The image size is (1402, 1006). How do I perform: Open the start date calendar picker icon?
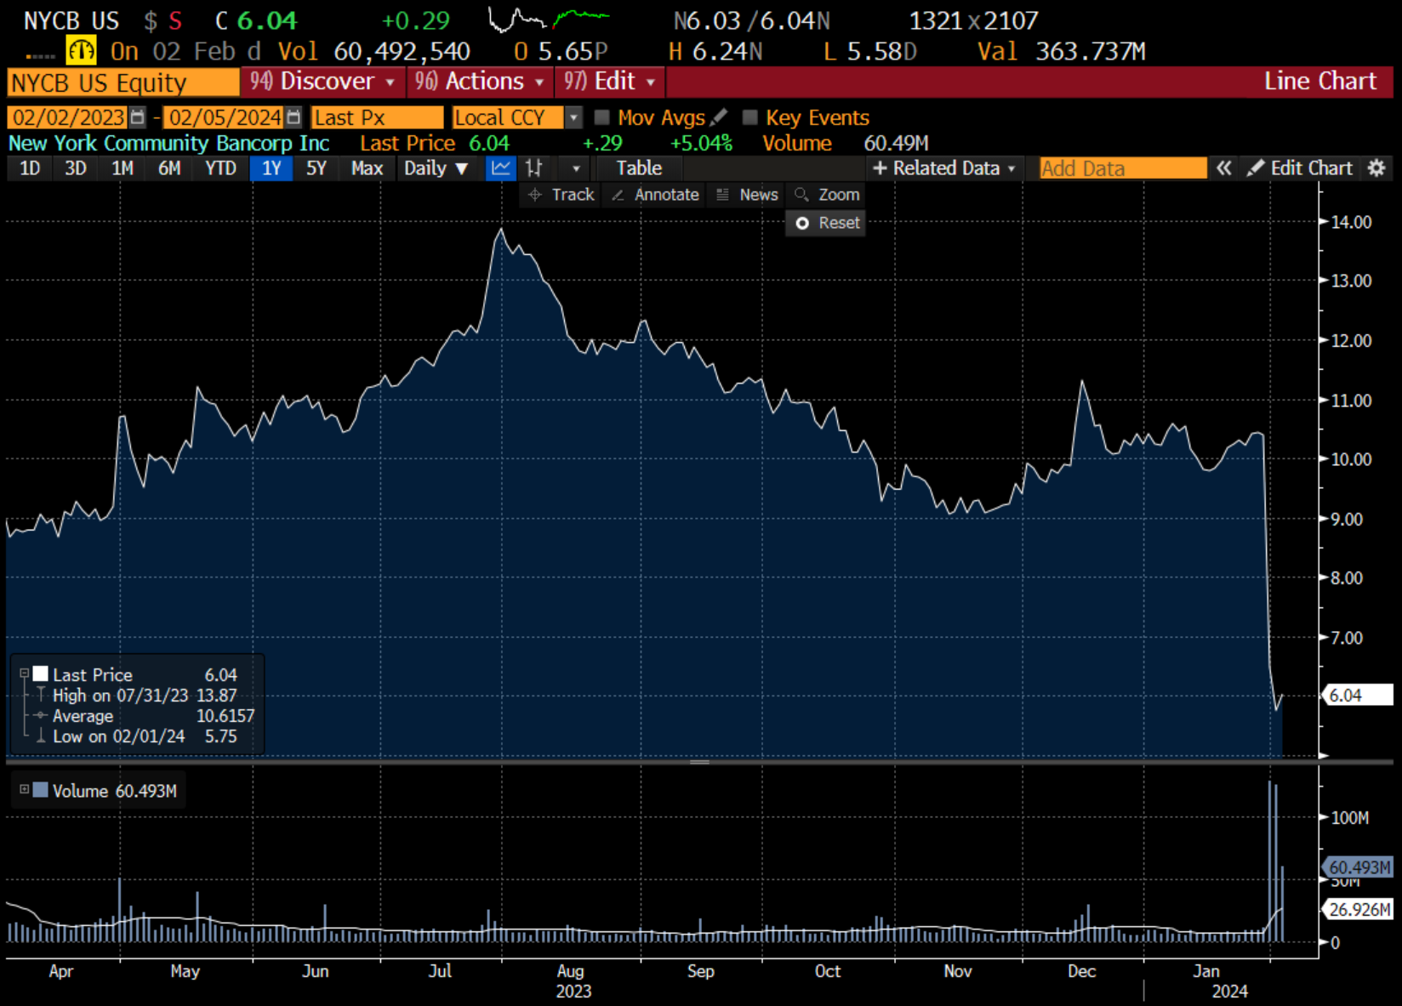[137, 117]
